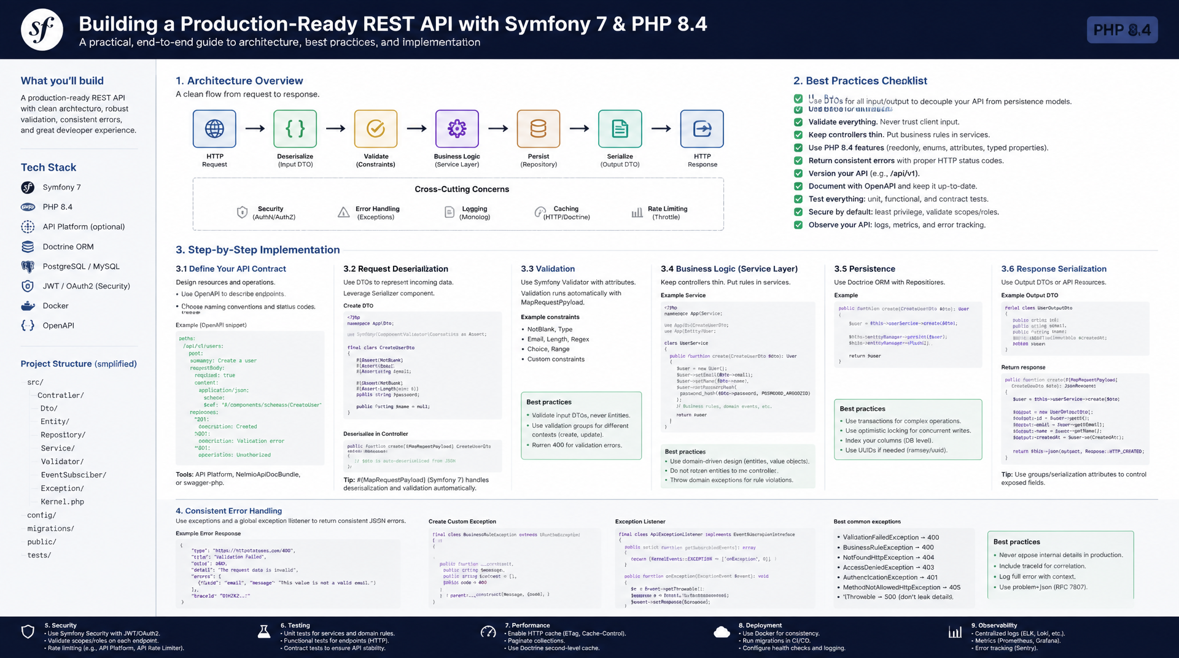Viewport: 1179px width, 658px height.
Task: Toggle the 'Version your API' checkbox
Action: click(798, 174)
